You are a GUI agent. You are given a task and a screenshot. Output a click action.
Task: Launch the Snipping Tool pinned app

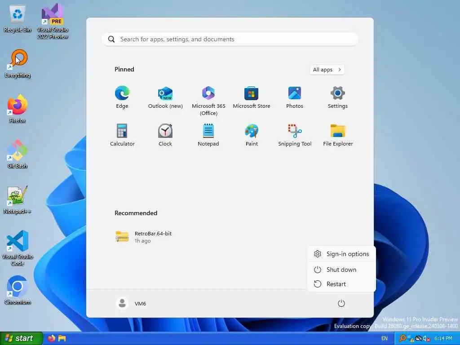click(295, 135)
